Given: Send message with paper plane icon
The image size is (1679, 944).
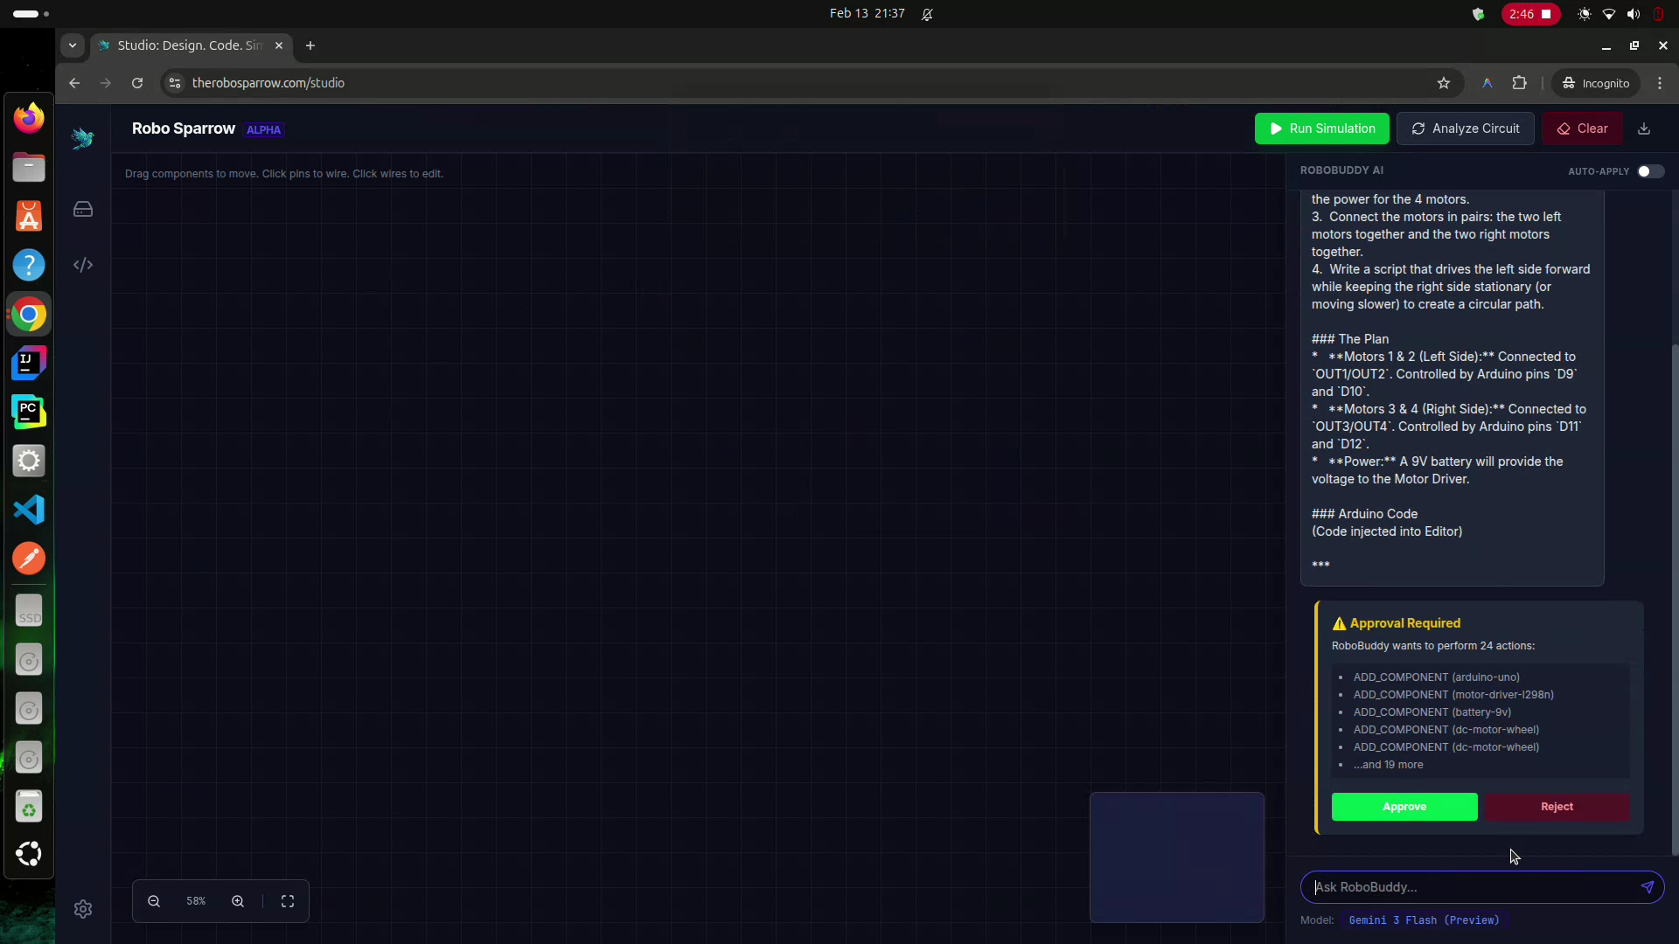Looking at the screenshot, I should 1648,887.
